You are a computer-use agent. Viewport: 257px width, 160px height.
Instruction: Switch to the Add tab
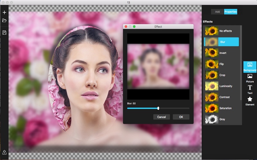[x=217, y=12]
